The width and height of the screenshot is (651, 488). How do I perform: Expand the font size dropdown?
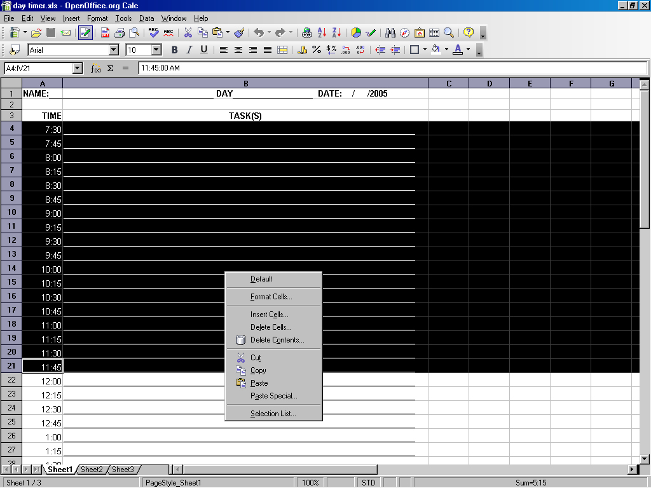point(156,50)
